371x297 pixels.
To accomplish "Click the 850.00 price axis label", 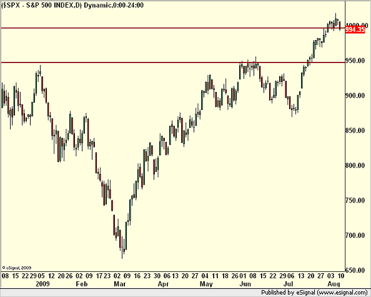I will (355, 130).
